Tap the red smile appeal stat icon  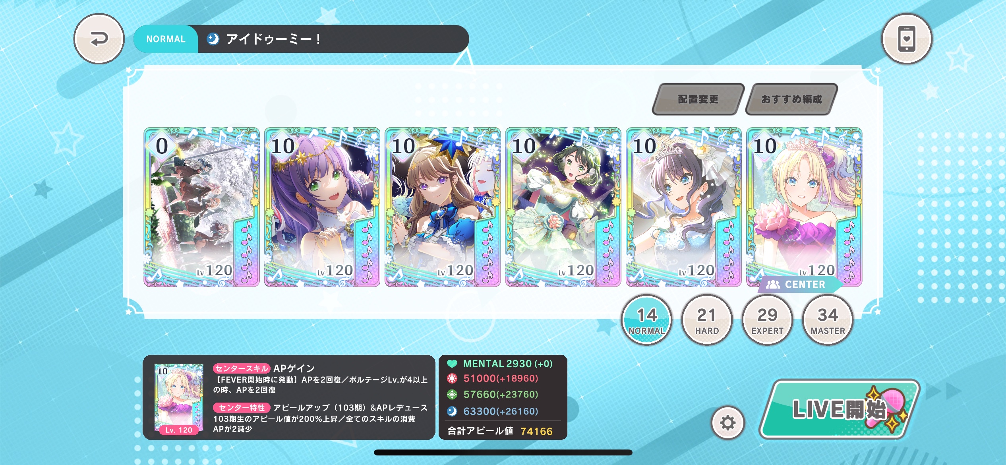452,378
